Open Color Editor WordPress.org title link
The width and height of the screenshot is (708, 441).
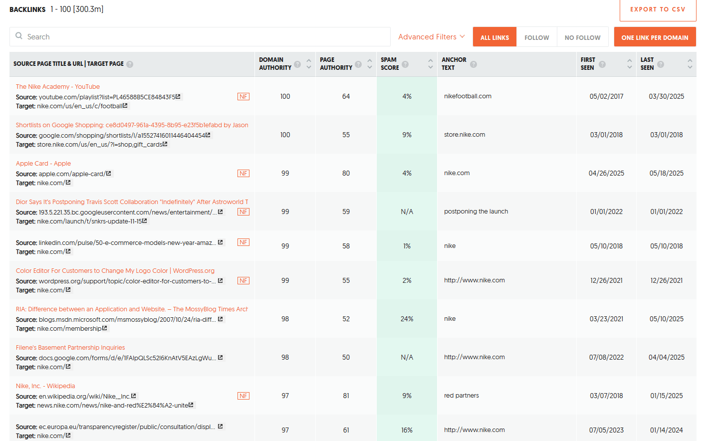(x=115, y=271)
